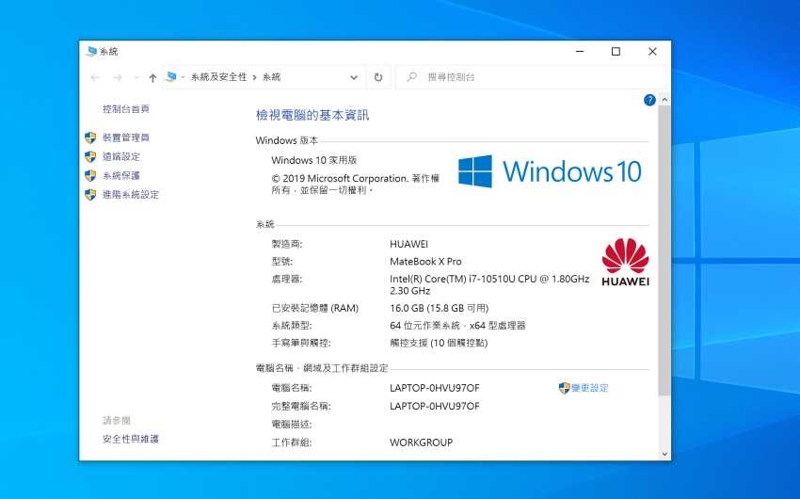Open 系統保護 from the sidebar

(121, 175)
